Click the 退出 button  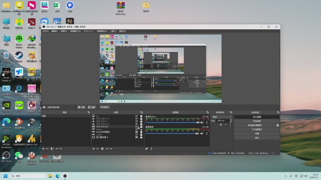257,138
